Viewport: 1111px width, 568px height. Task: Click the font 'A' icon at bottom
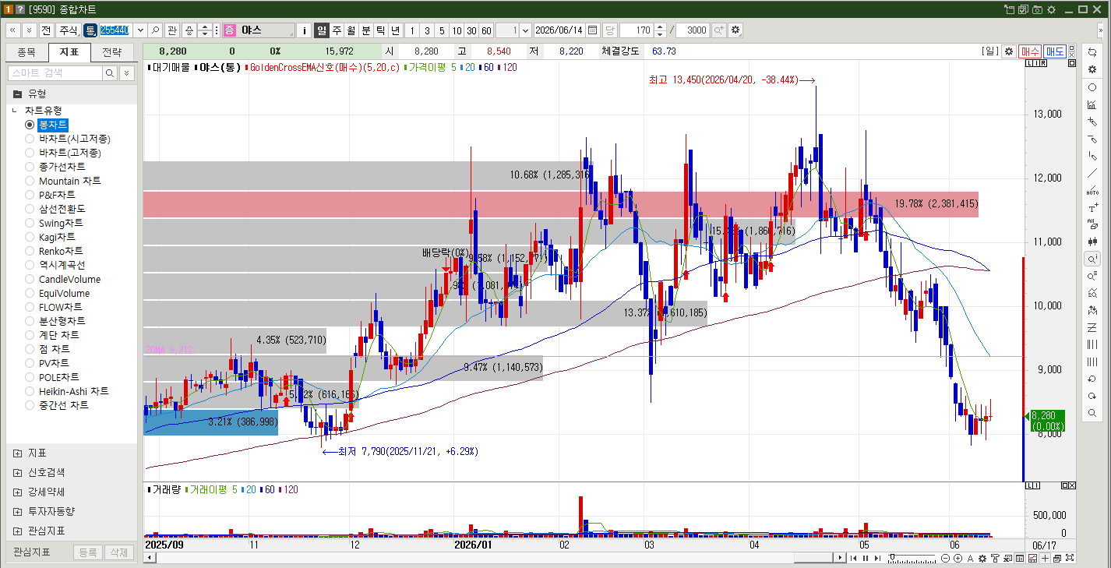970,558
